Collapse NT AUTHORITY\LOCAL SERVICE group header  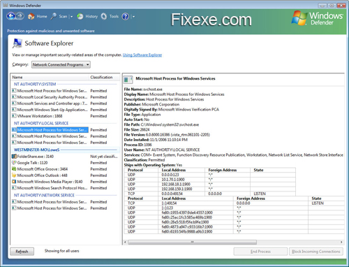point(41,123)
